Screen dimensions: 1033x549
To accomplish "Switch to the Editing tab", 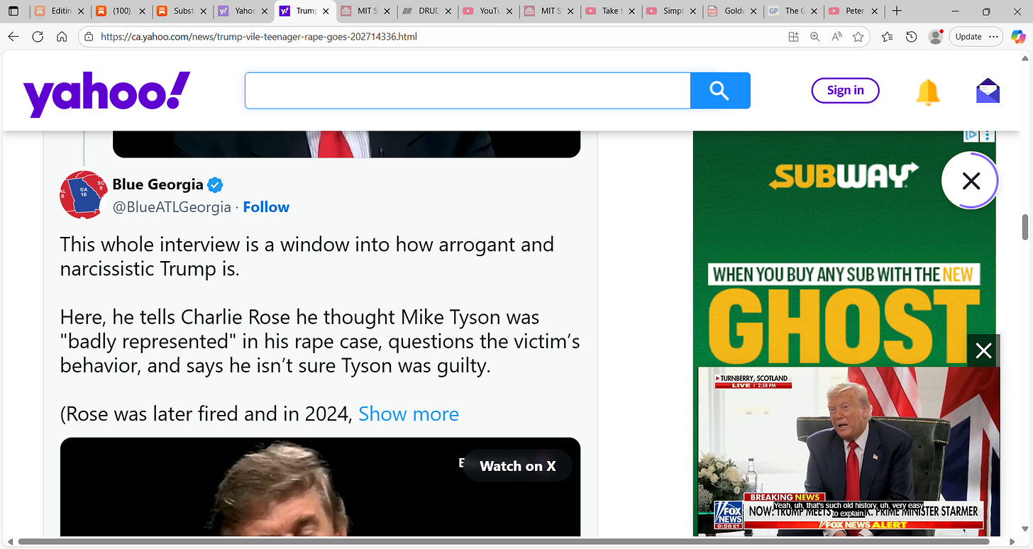I will (59, 11).
